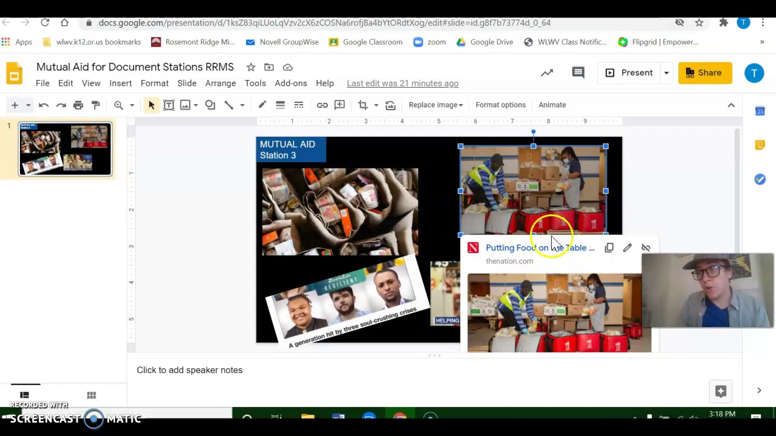Screen dimensions: 776x436
Task: Select slide 1 thumbnail in filmstrip
Action: pos(65,149)
